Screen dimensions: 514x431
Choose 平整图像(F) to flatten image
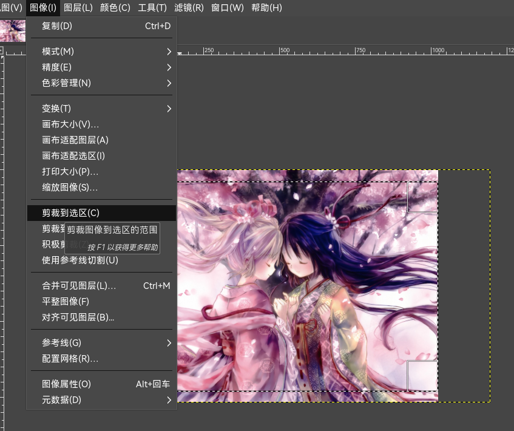(101, 302)
